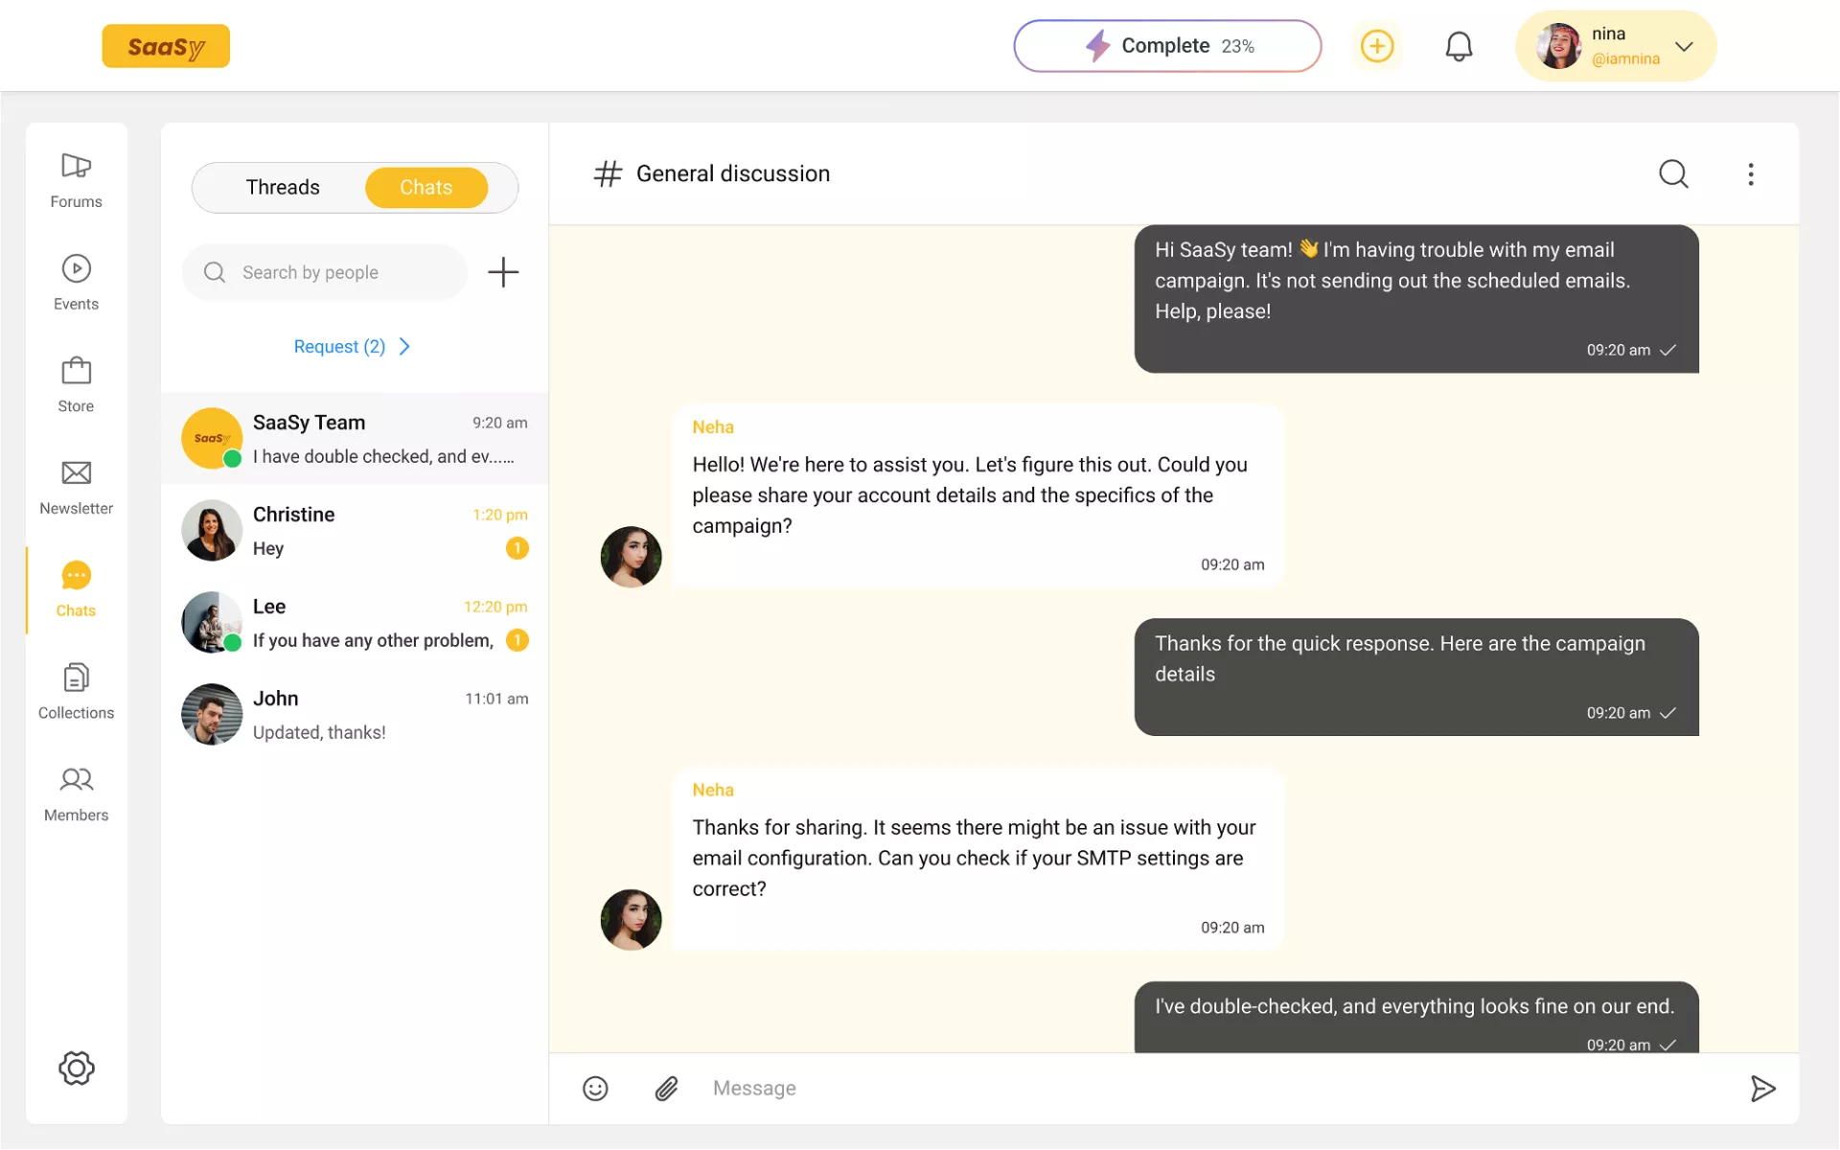Viewport: 1840px width, 1150px height.
Task: Attach a file with paperclip icon
Action: click(x=666, y=1088)
